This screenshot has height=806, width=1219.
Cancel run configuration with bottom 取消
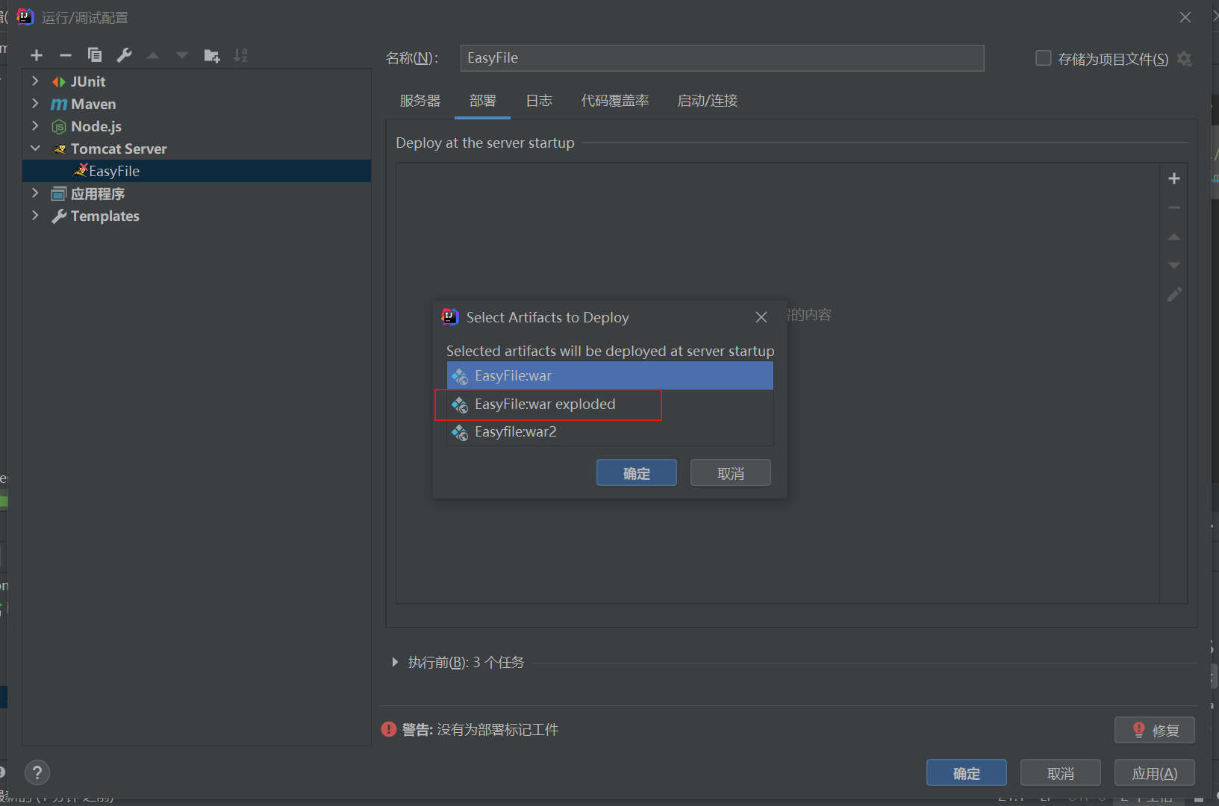pyautogui.click(x=1061, y=773)
